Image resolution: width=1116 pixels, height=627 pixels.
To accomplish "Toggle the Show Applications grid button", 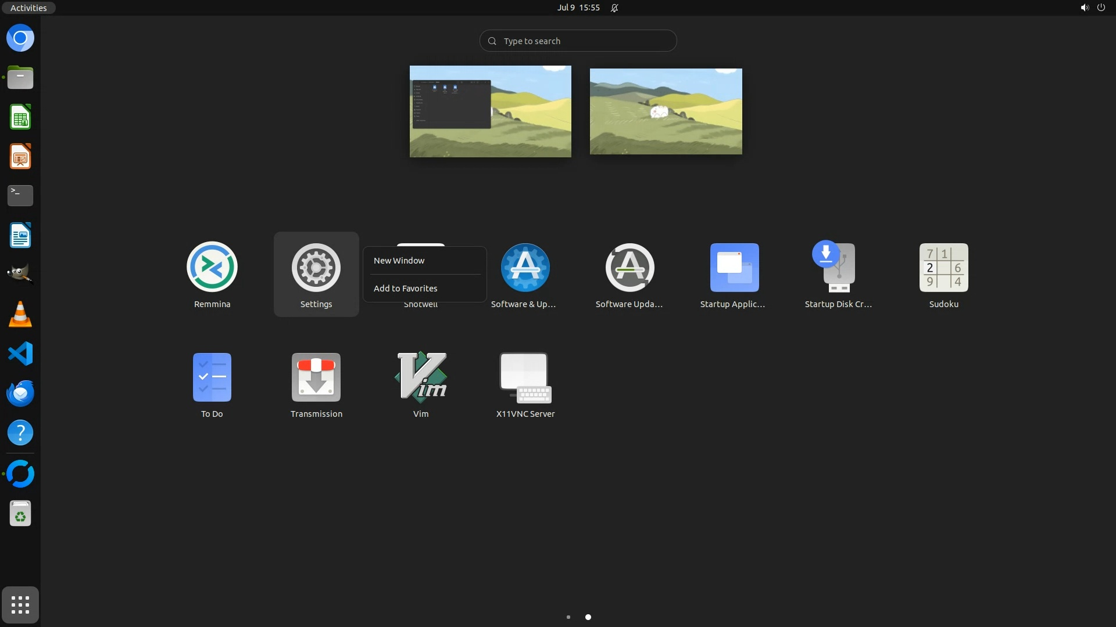I will coord(20,605).
